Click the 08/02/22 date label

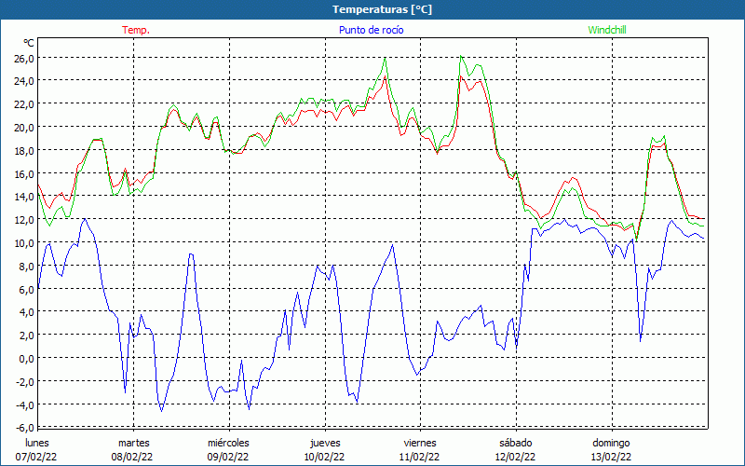(x=132, y=457)
